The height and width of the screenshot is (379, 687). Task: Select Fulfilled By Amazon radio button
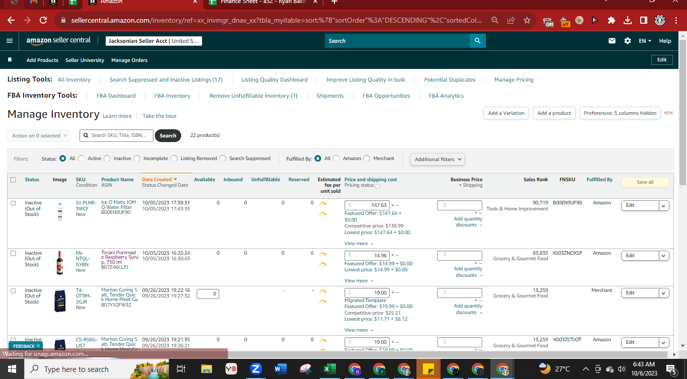click(x=336, y=158)
